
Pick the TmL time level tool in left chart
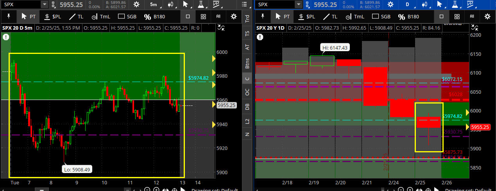coord(100,17)
